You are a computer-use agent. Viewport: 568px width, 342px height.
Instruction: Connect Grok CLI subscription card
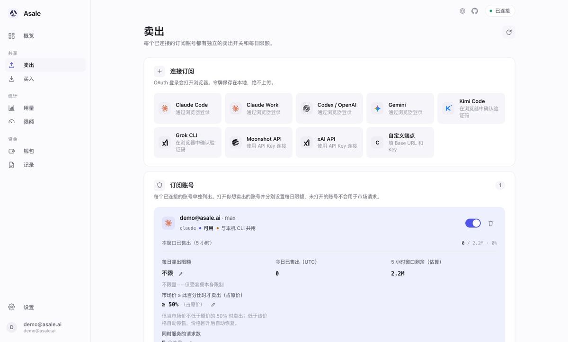point(187,142)
